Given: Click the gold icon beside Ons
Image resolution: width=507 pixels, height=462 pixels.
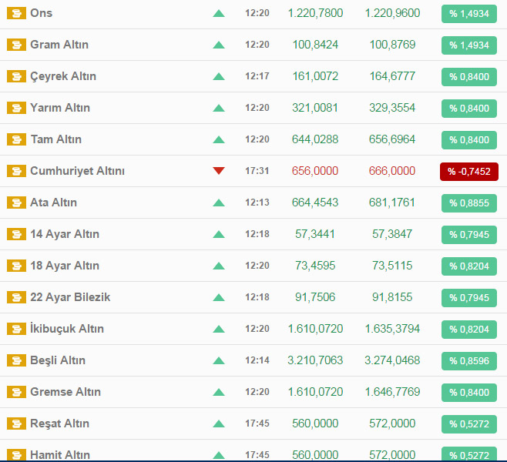Looking at the screenshot, I should 16,13.
